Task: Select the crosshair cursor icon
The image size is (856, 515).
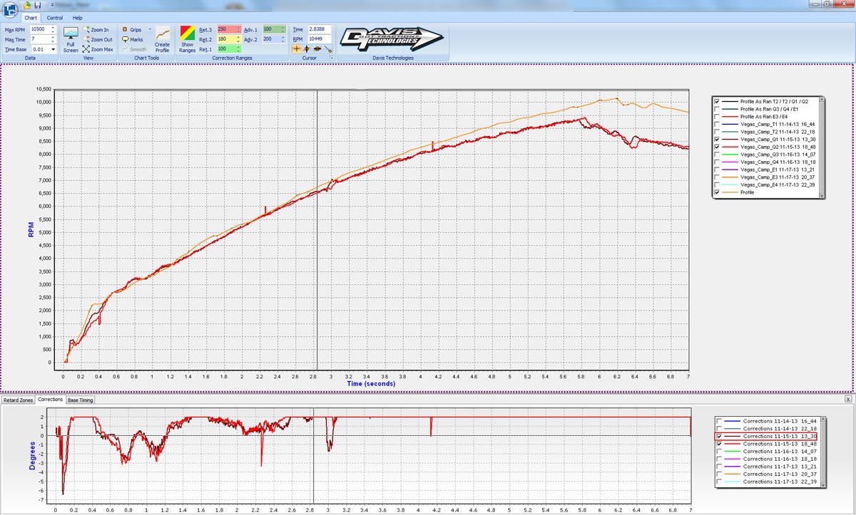Action: pyautogui.click(x=297, y=49)
